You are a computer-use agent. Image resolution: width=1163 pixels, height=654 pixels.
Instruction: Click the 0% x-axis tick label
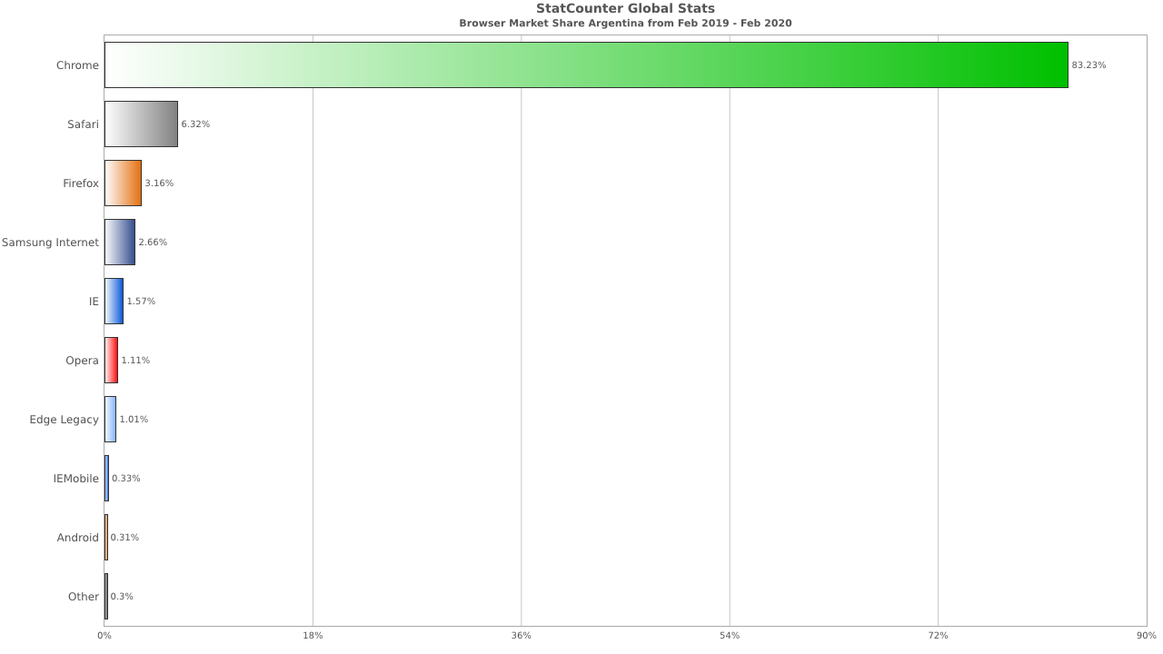104,636
